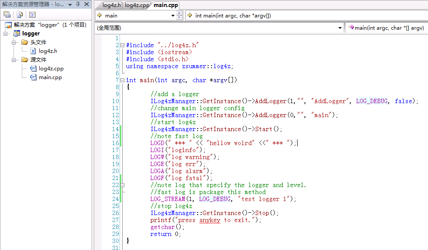Switch to the log4z.cpp editor tab
This screenshot has height=250, width=428.
tap(137, 5)
